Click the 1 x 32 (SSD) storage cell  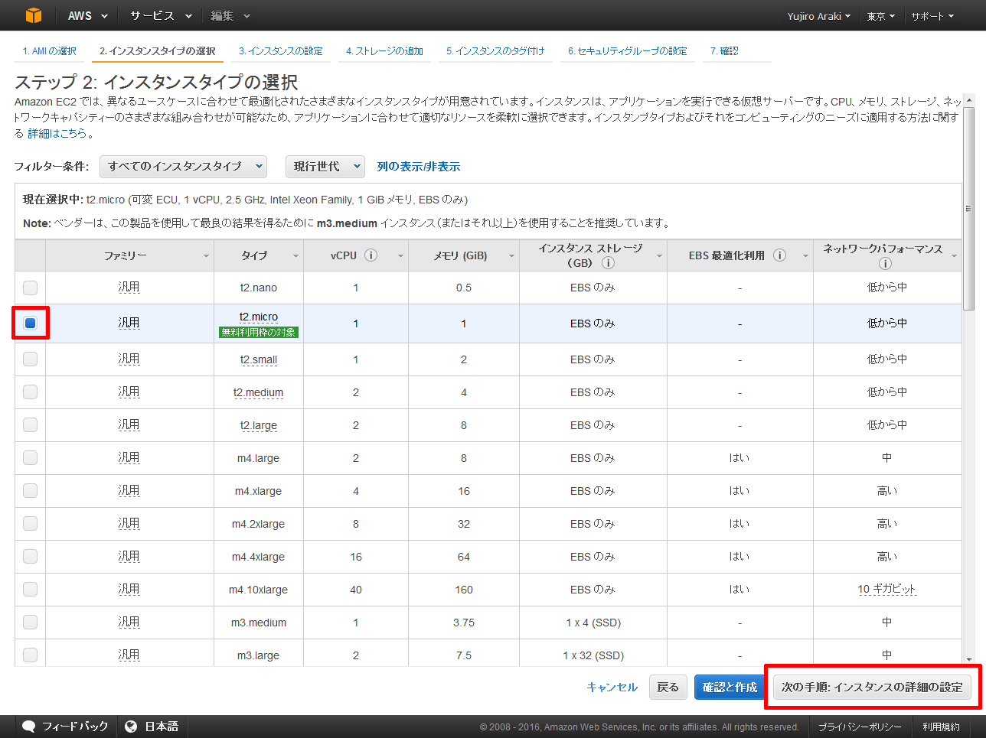(593, 655)
